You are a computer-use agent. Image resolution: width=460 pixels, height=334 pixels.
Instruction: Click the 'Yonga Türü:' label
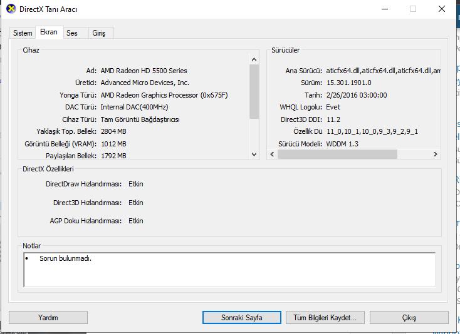pos(78,95)
